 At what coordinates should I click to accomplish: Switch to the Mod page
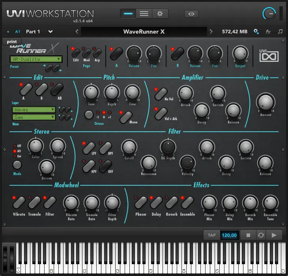coord(86,53)
